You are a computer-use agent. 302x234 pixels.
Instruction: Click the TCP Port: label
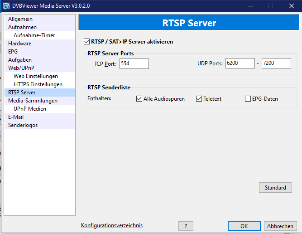pos(105,64)
